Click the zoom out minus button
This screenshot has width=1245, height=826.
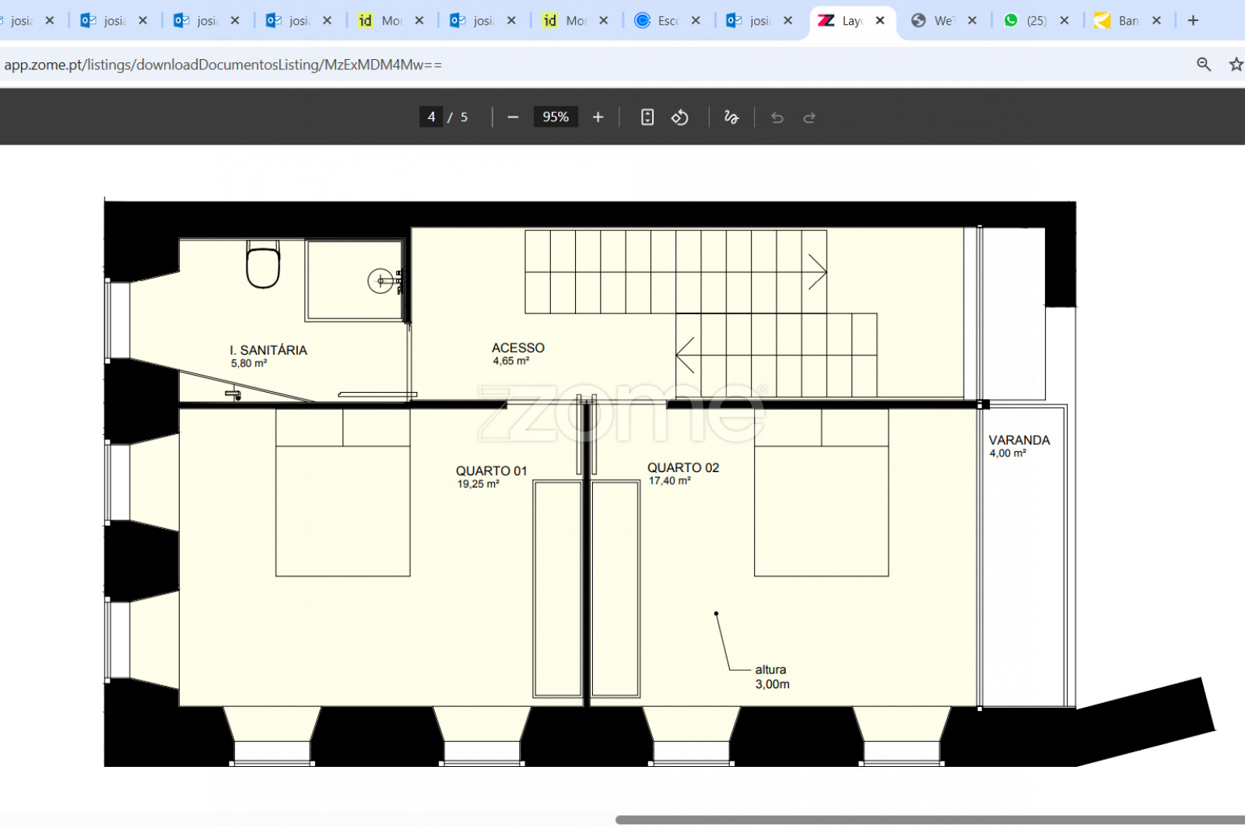point(513,117)
